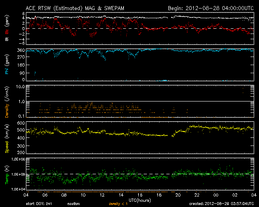The image size is (259, 207).
Task: Click the Density (/cm3) axis label
Action: click(x=7, y=101)
